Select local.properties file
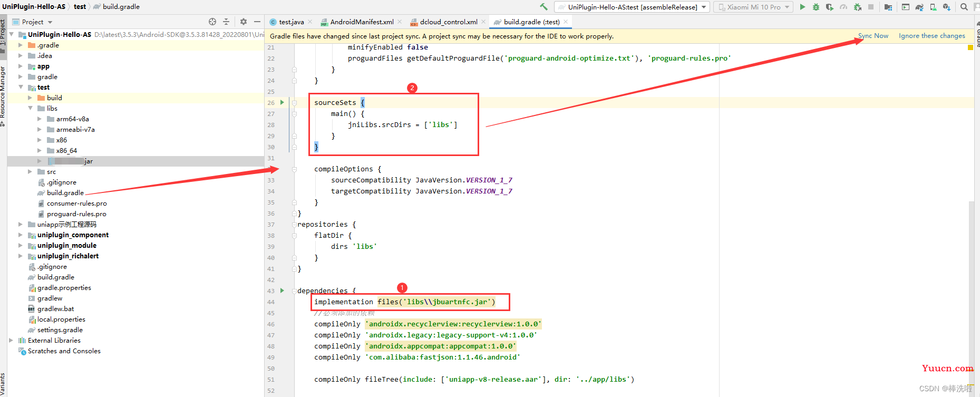Viewport: 980px width, 397px height. point(61,319)
